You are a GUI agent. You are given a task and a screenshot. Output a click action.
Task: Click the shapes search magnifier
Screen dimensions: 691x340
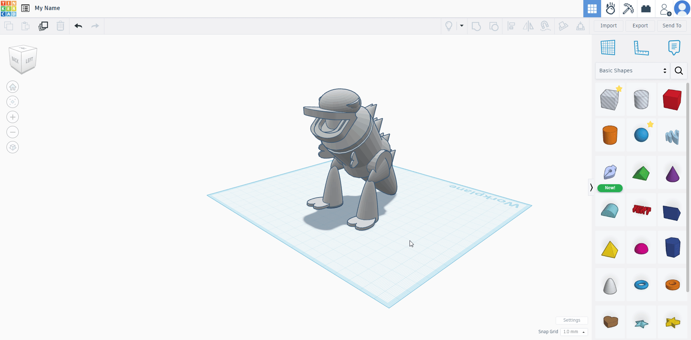point(679,71)
